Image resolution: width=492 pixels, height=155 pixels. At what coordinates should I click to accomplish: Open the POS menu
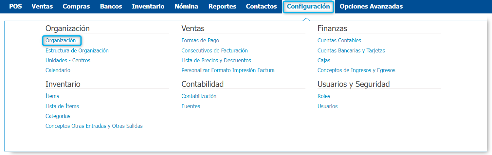tap(15, 6)
